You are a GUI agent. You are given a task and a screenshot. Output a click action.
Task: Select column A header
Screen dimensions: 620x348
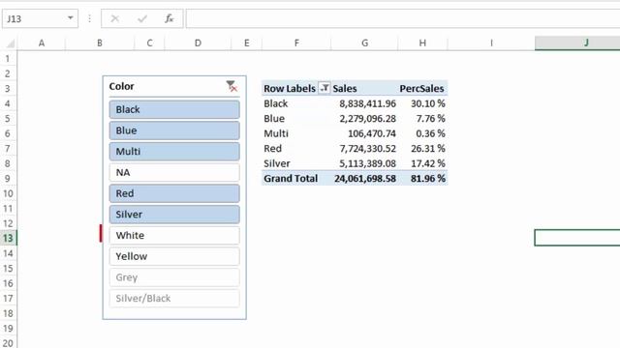pyautogui.click(x=42, y=43)
